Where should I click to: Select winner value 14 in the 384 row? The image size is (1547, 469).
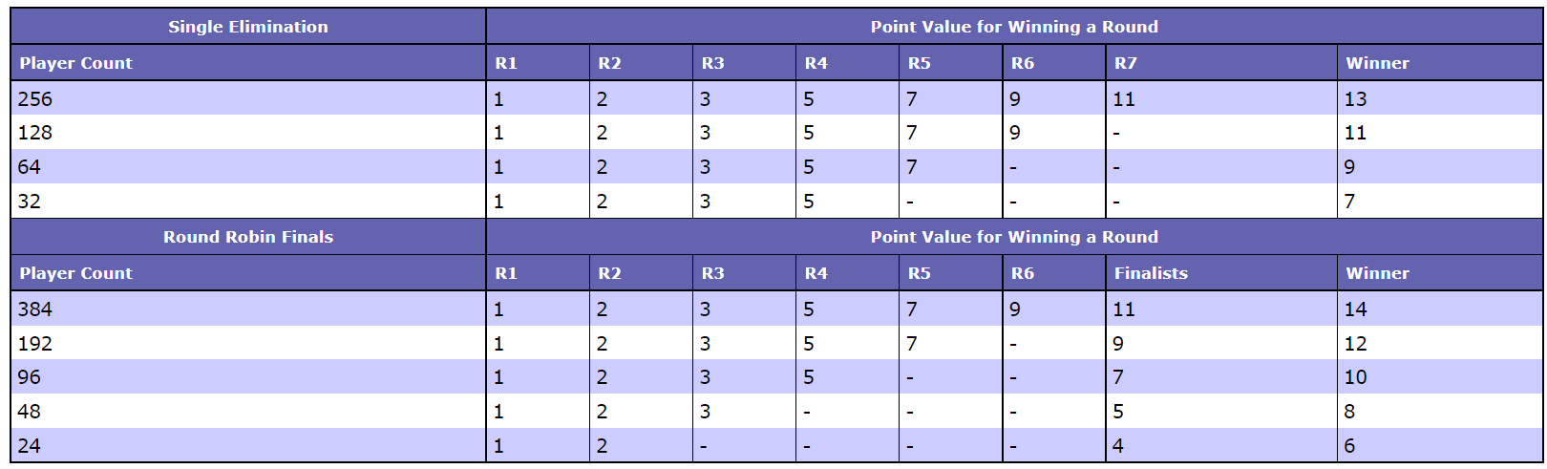point(1355,309)
